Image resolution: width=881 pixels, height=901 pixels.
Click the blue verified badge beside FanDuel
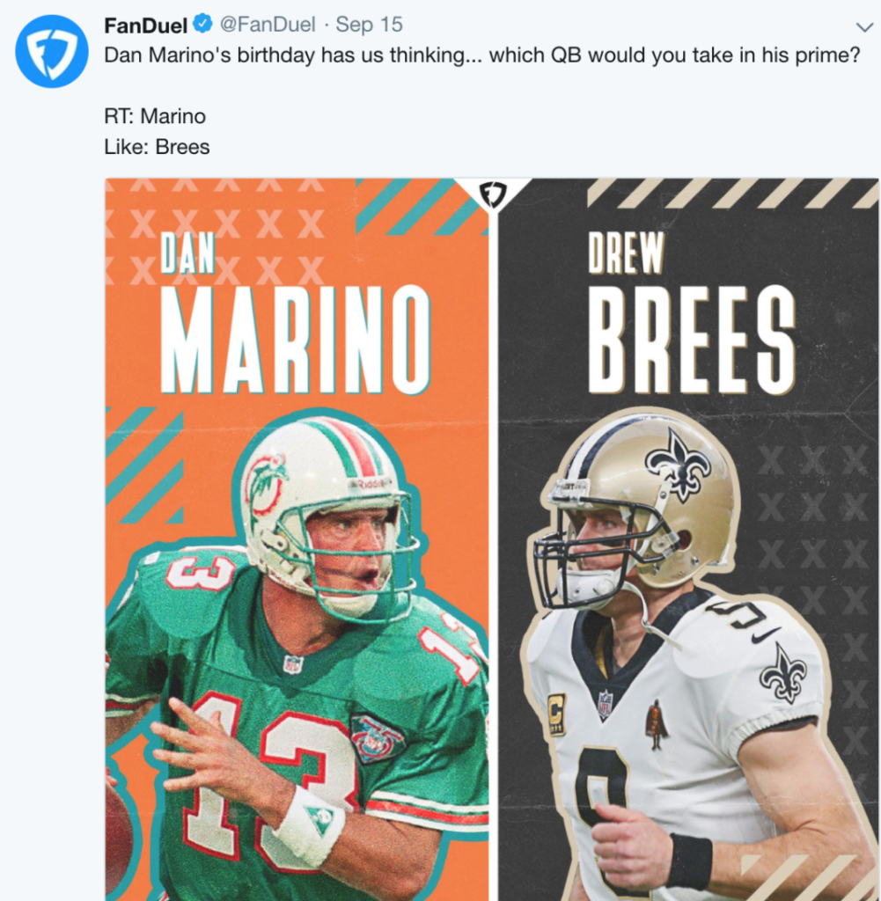tap(202, 25)
